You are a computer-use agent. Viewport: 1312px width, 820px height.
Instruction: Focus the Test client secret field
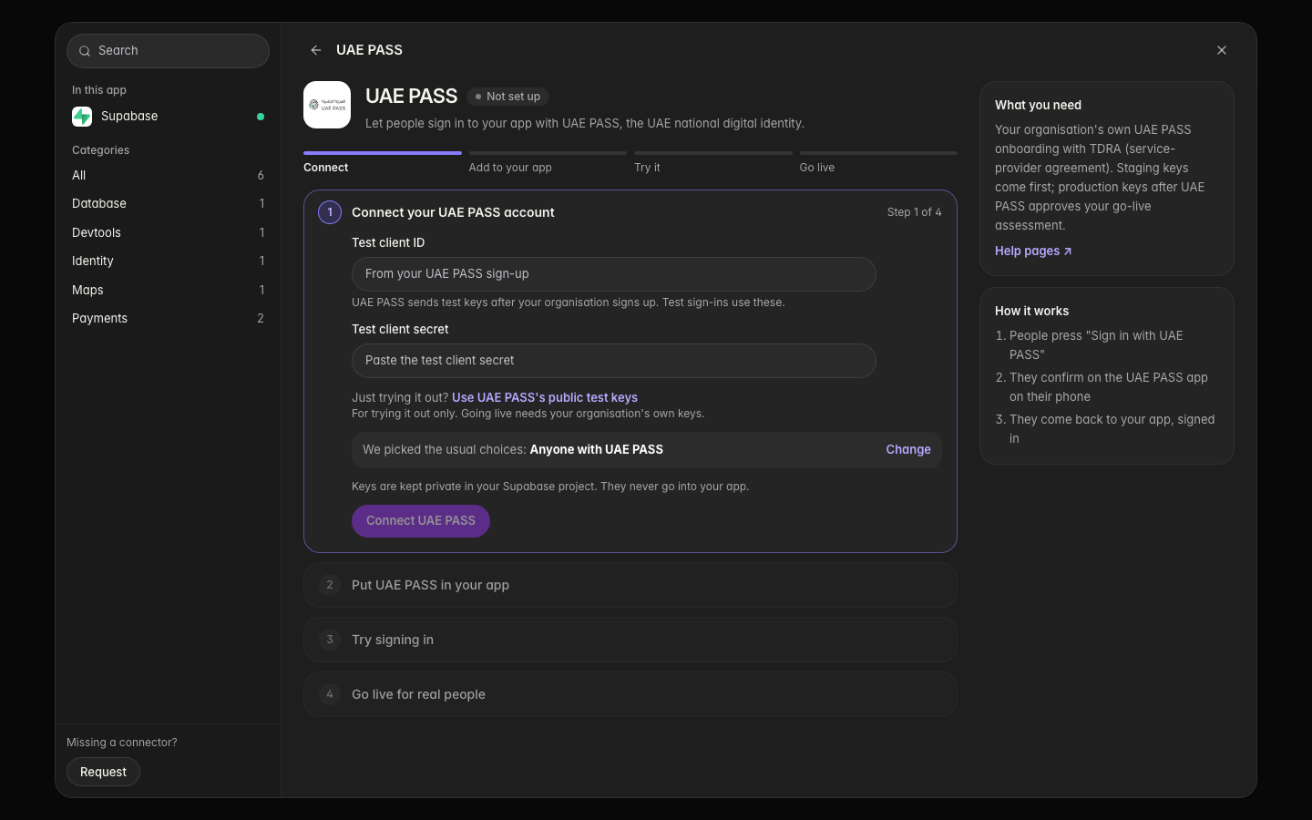614,361
